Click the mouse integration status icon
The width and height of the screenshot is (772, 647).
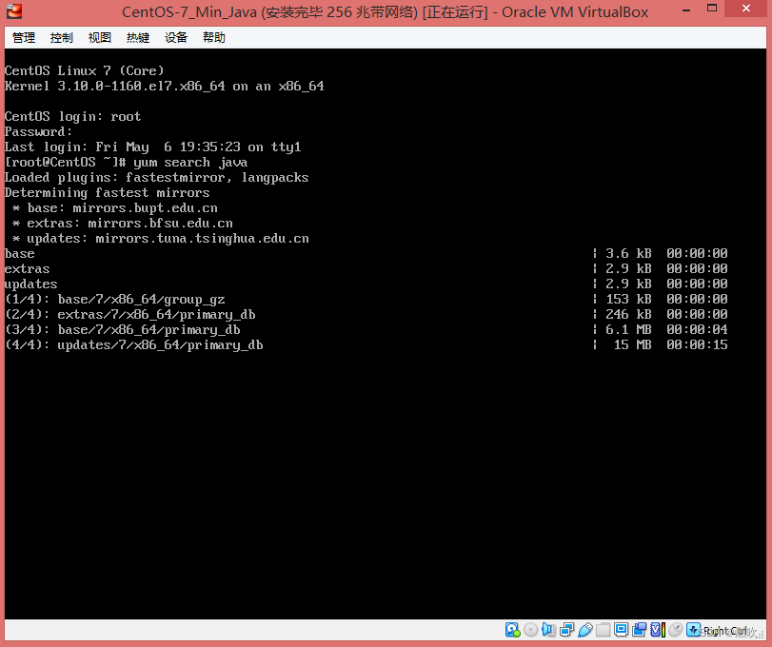(x=676, y=630)
